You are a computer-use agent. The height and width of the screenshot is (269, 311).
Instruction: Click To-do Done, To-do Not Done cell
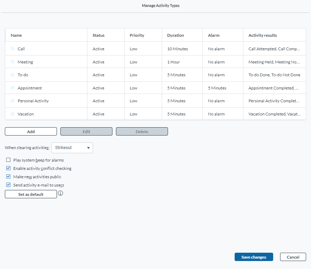(274, 75)
